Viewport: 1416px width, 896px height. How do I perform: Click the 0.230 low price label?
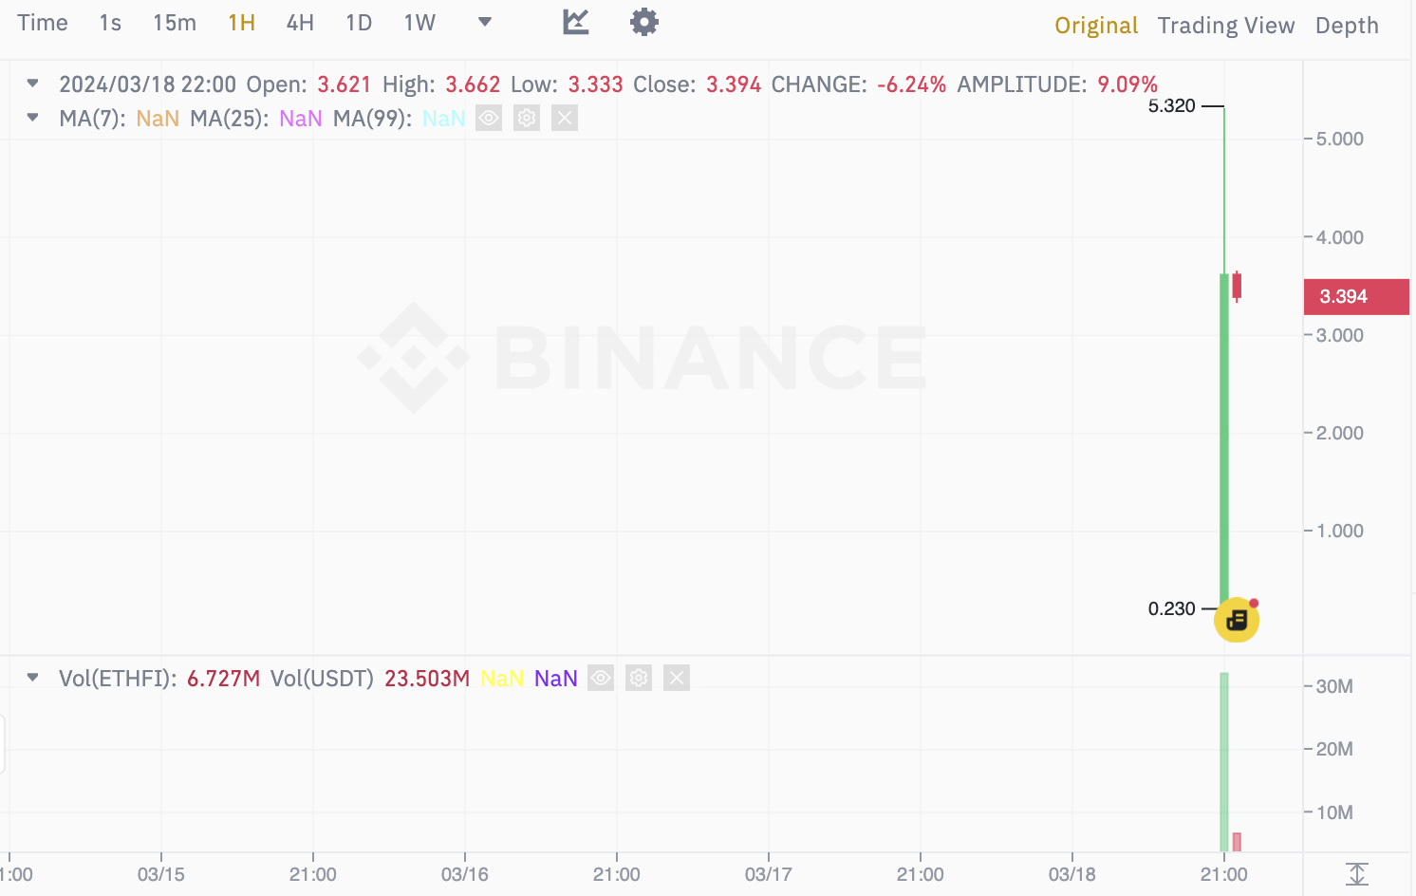click(x=1172, y=608)
